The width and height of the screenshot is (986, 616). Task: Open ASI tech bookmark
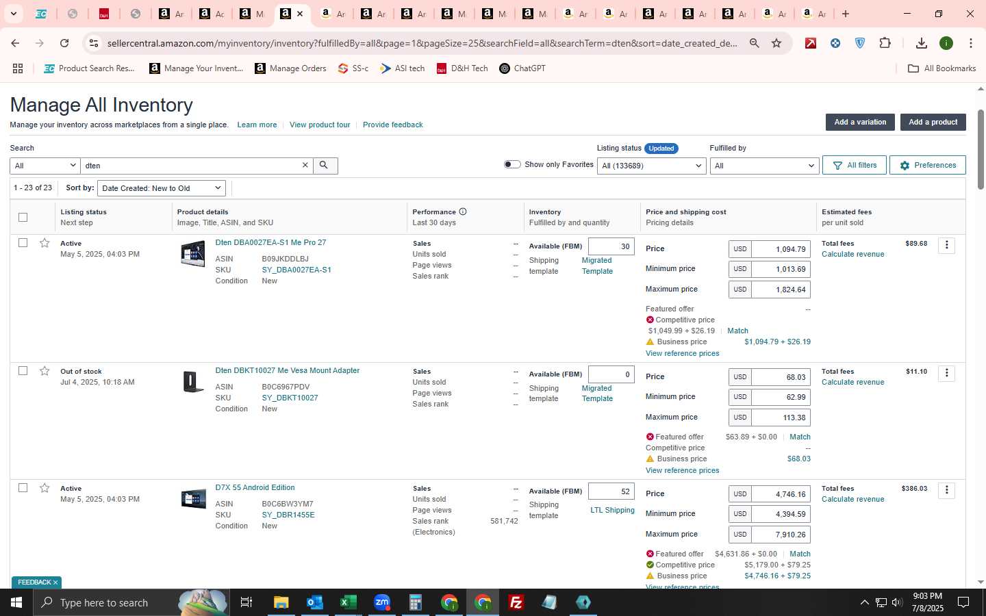[403, 68]
